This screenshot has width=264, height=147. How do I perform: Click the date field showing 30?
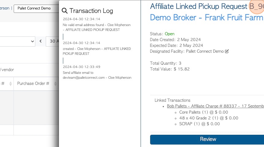point(52,41)
